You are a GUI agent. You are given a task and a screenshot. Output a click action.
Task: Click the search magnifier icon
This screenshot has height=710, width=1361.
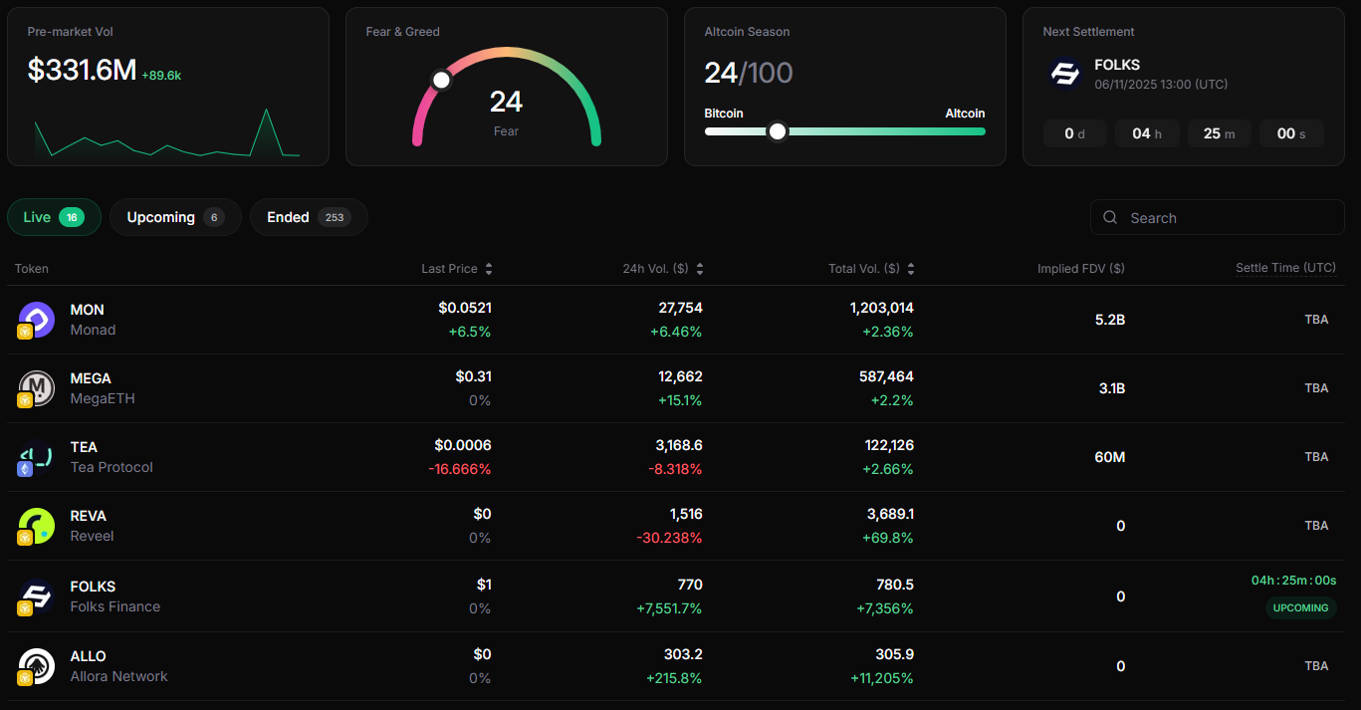pyautogui.click(x=1109, y=217)
